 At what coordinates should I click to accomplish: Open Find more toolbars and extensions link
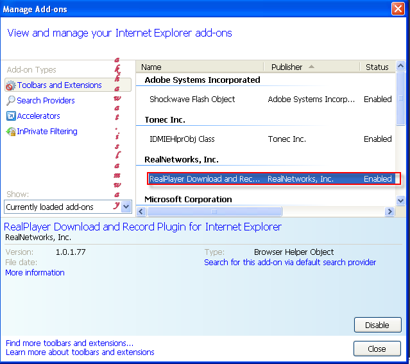point(69,343)
